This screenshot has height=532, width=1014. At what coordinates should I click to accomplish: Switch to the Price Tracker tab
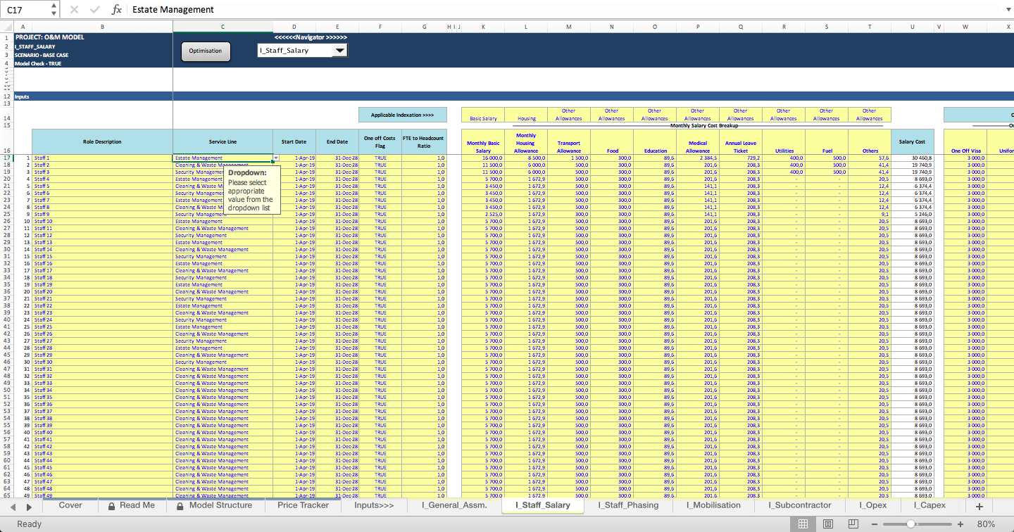pos(303,505)
